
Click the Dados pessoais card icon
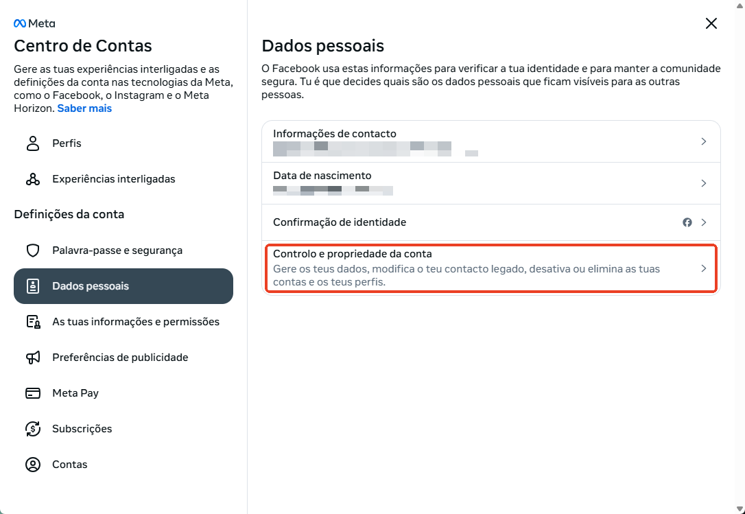pyautogui.click(x=33, y=286)
